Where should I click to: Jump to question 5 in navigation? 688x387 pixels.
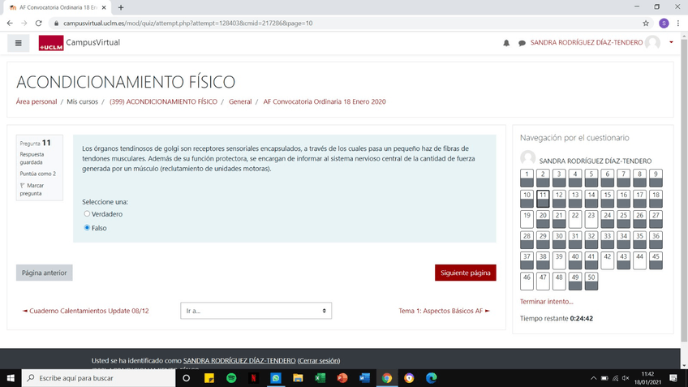point(591,178)
